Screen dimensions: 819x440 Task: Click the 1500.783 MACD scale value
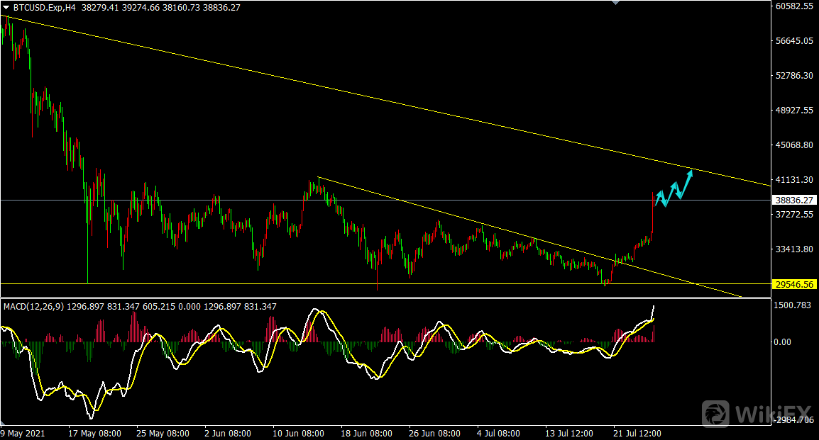(794, 305)
